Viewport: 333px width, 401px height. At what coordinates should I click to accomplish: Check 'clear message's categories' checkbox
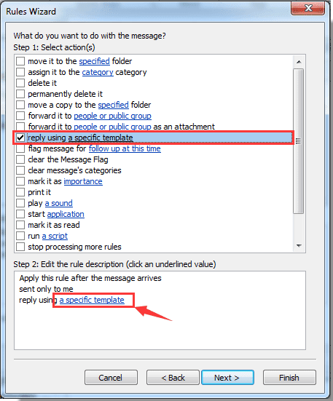click(x=20, y=170)
